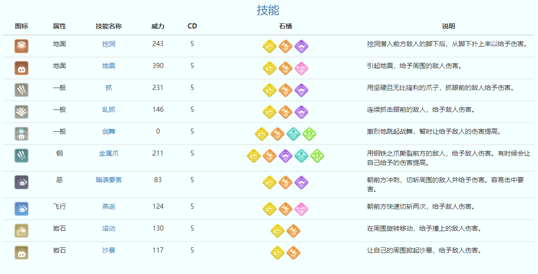The width and height of the screenshot is (538, 274).
Task: Click orange x2 stone in 金属爪 row
Action: coord(270,156)
